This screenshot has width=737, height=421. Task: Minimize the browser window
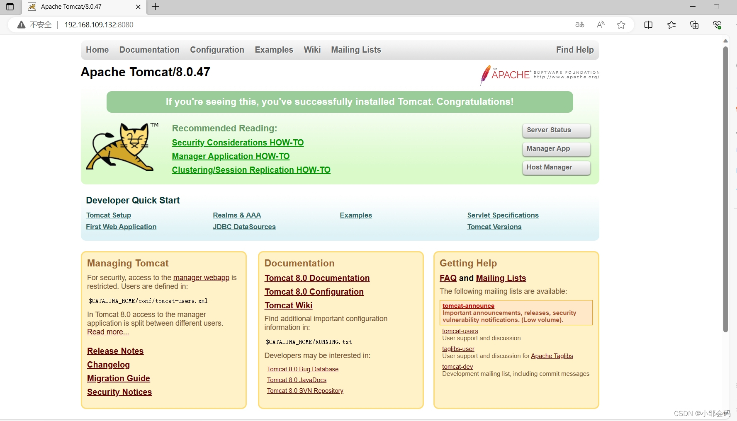(x=693, y=7)
